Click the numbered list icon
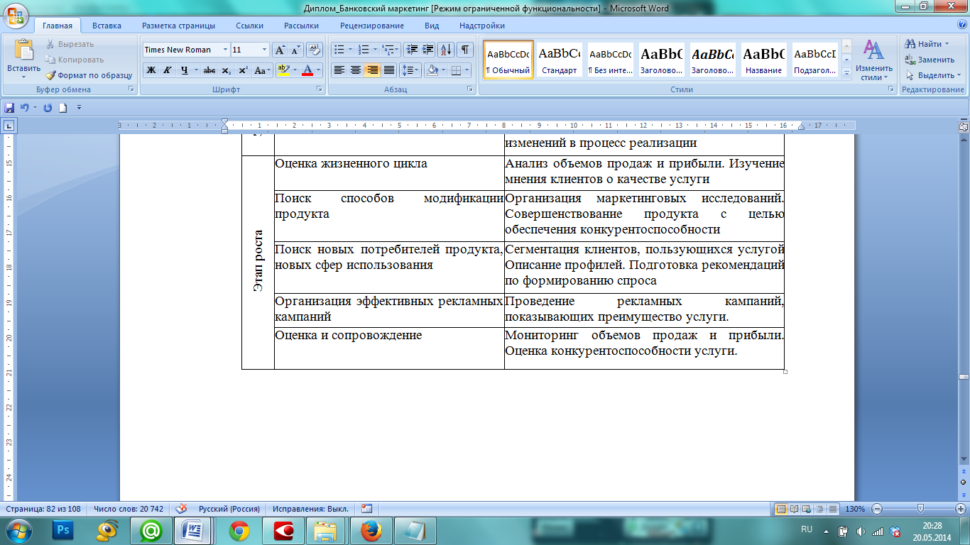This screenshot has width=970, height=545. tap(364, 50)
